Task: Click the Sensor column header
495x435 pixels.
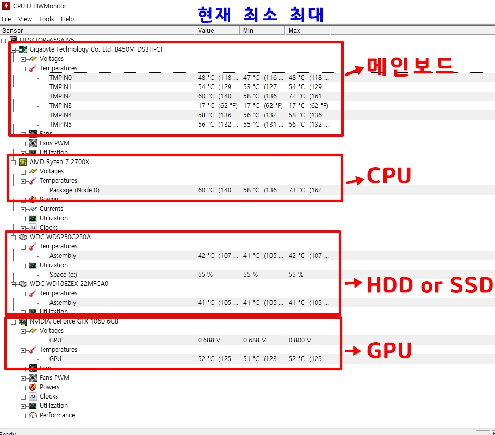Action: [x=97, y=30]
